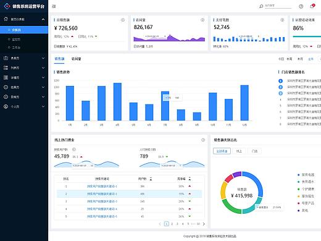Click the exception page warning icon in sidebar
Screen dimensions: 321x241
tap(6, 97)
